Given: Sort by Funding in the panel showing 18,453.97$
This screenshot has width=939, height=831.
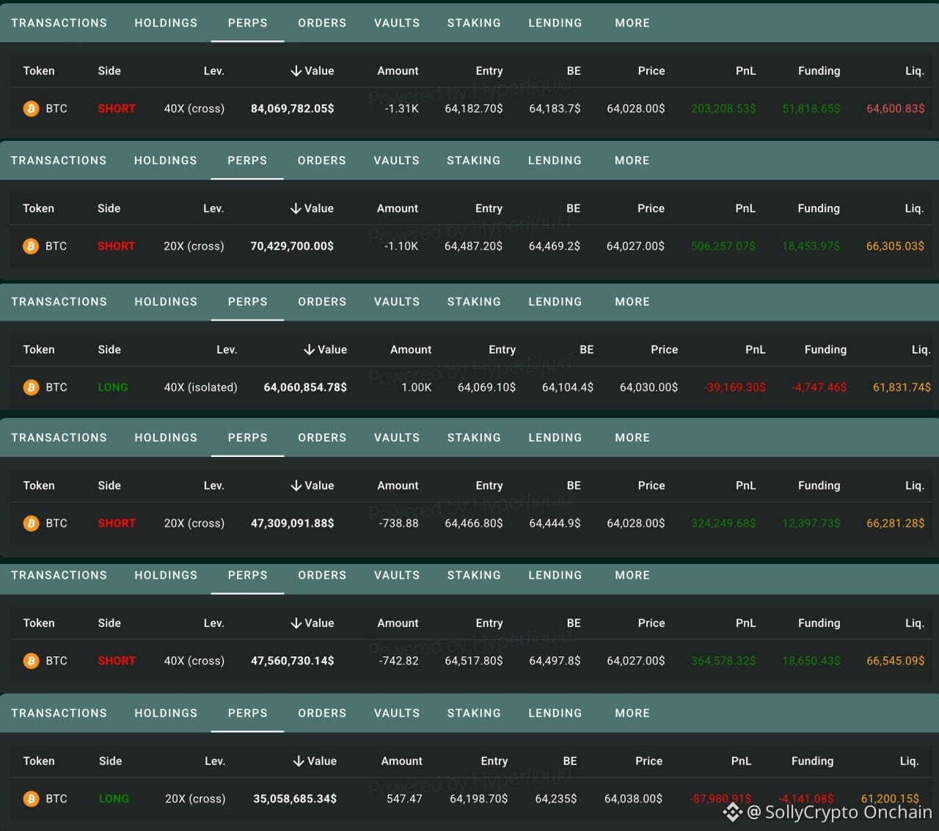Looking at the screenshot, I should [819, 208].
